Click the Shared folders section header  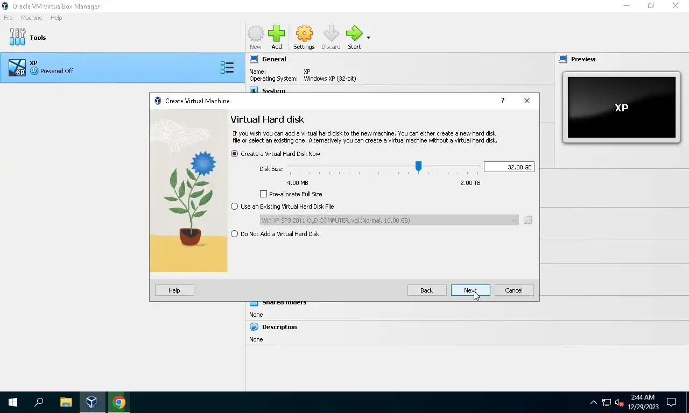click(284, 303)
